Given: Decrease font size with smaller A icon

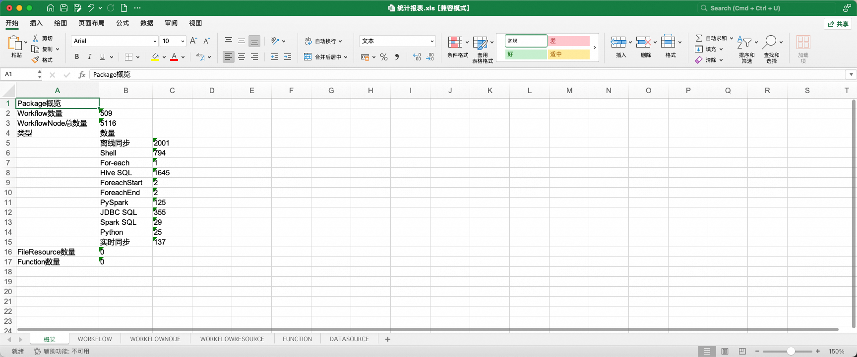Looking at the screenshot, I should pos(207,41).
